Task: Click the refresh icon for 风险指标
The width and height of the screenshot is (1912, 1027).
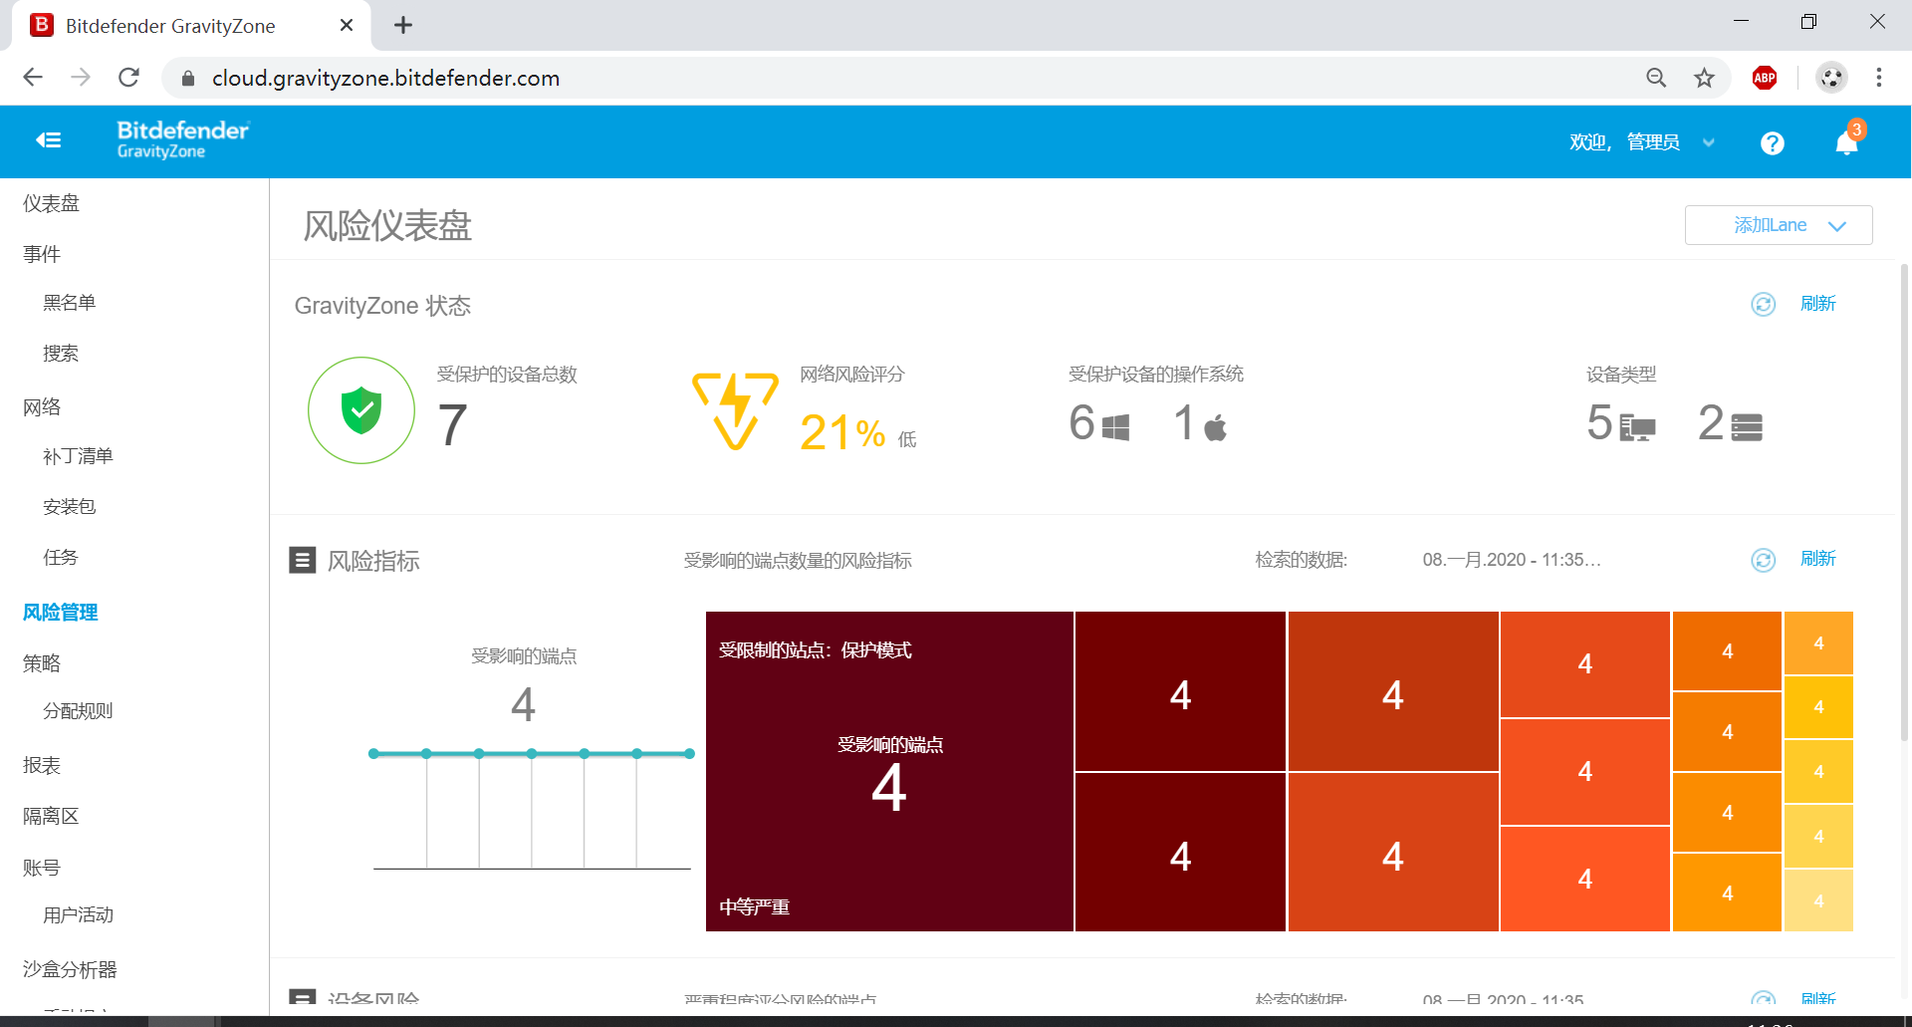Action: click(1763, 560)
